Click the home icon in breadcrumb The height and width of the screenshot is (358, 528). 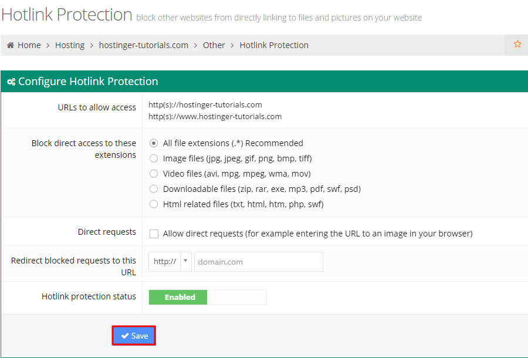point(11,45)
